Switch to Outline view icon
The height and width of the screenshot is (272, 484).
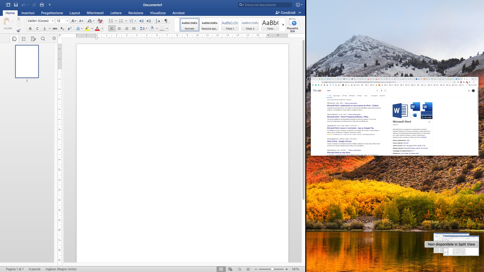[239, 269]
